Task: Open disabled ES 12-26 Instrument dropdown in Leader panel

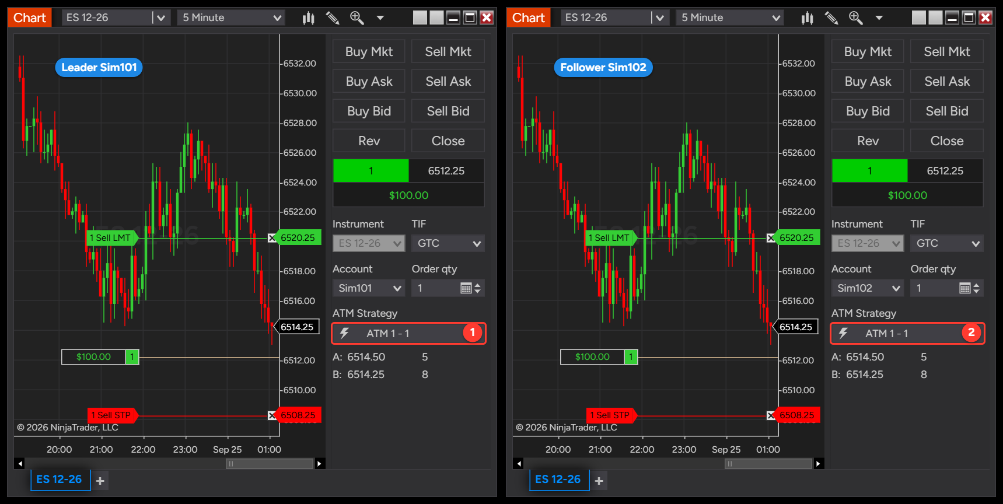Action: [x=369, y=243]
